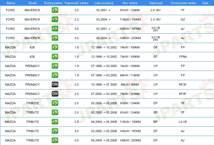Click the 66kW / 90KM power cell
The width and height of the screenshot is (214, 145).
130,85
